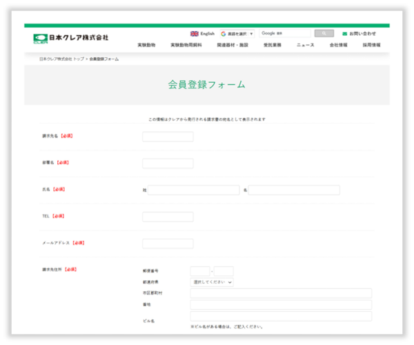Click the gray search magnifier button

coord(324,33)
